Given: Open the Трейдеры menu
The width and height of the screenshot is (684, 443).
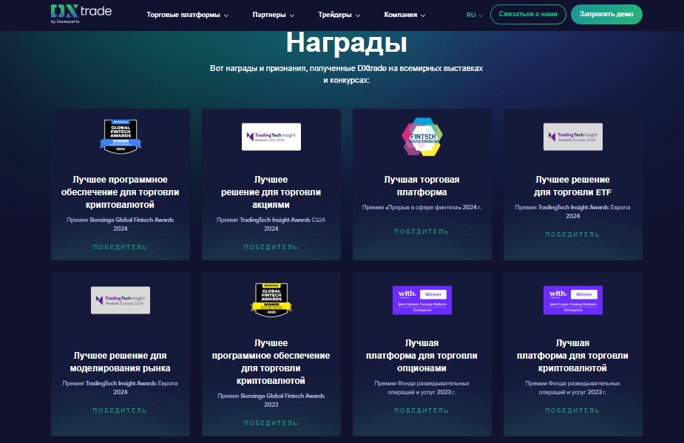Looking at the screenshot, I should tap(339, 15).
